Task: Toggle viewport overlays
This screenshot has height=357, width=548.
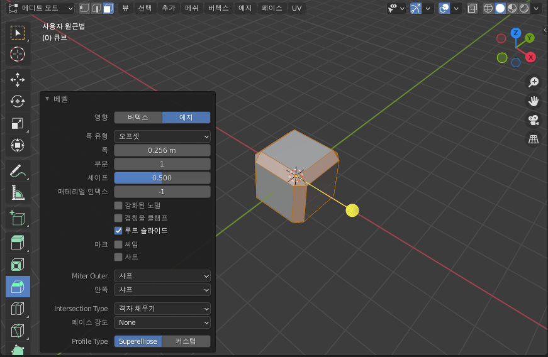Action: 444,8
